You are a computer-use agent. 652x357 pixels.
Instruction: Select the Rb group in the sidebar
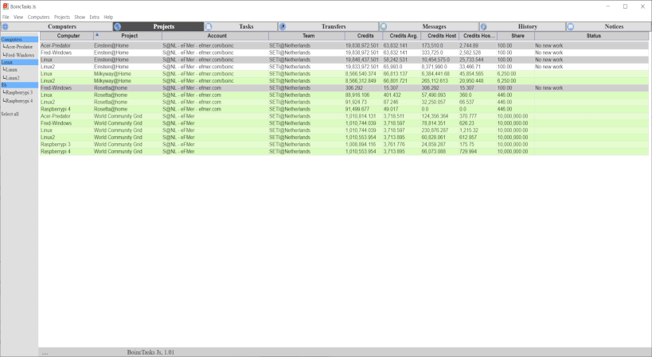20,85
